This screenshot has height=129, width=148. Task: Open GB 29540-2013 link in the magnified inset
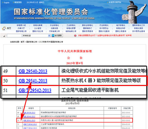pyautogui.click(x=33, y=71)
